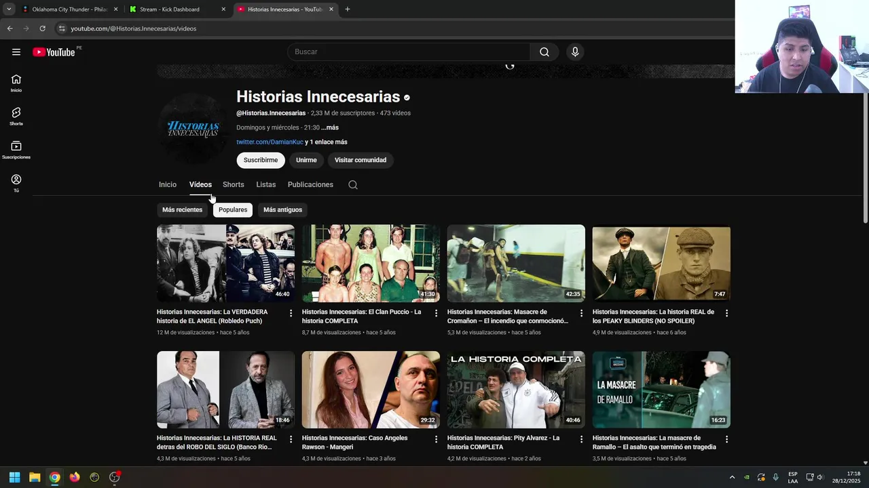This screenshot has height=488, width=869.
Task: Open twitter.com/DamianKuc link
Action: point(270,142)
